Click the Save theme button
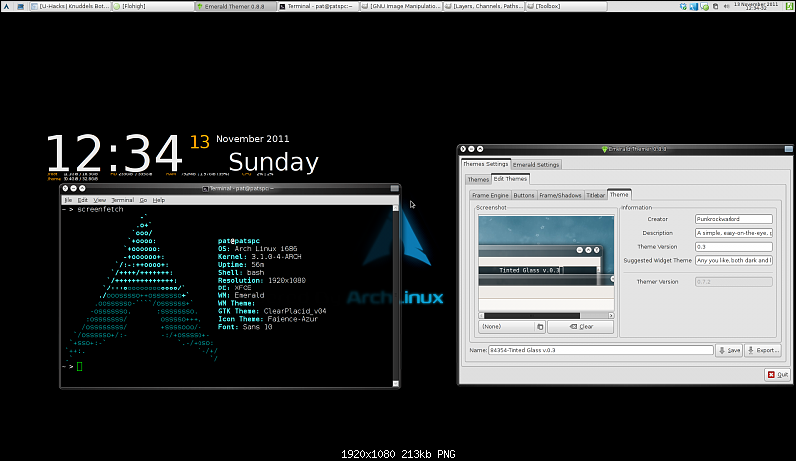Viewport: 796px width, 461px height. click(729, 350)
